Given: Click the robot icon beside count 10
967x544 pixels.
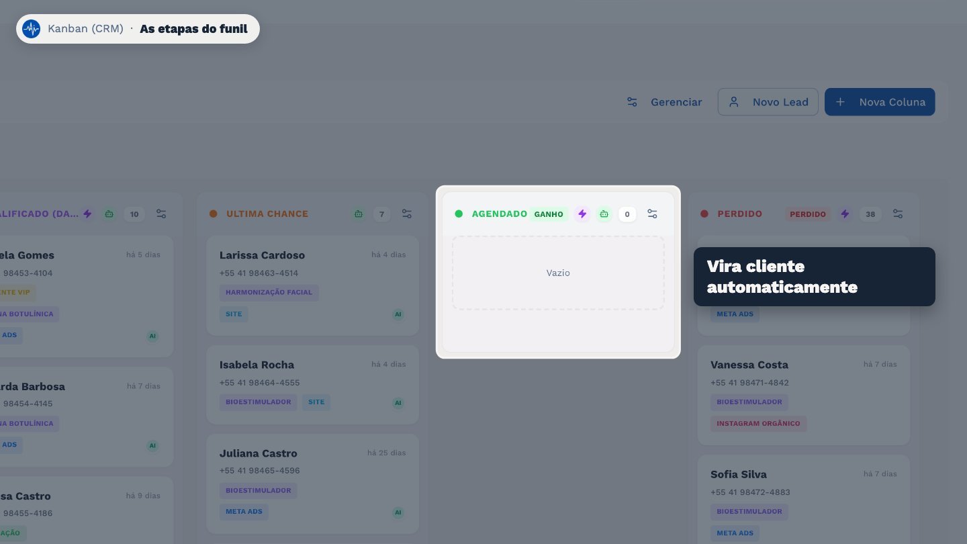Looking at the screenshot, I should [x=109, y=214].
